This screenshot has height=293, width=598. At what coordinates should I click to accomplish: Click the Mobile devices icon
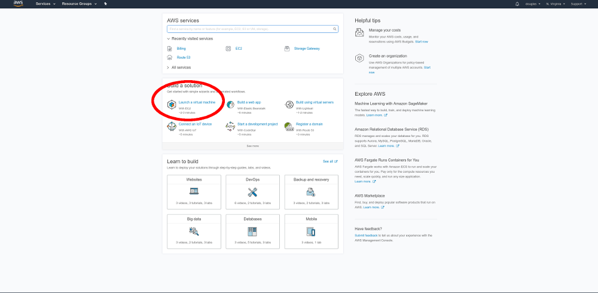311,231
